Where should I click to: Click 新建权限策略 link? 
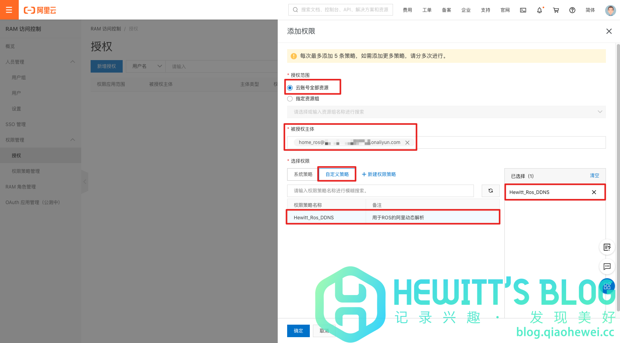[x=379, y=174]
